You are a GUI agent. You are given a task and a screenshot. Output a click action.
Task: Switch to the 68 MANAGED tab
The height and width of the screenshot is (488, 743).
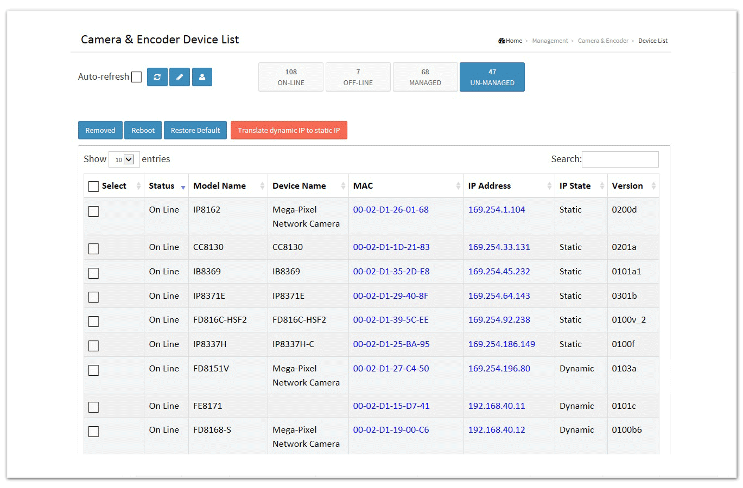425,77
